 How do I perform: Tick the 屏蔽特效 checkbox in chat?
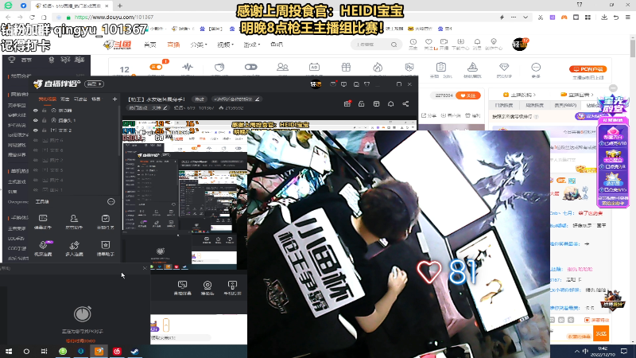[x=587, y=321]
